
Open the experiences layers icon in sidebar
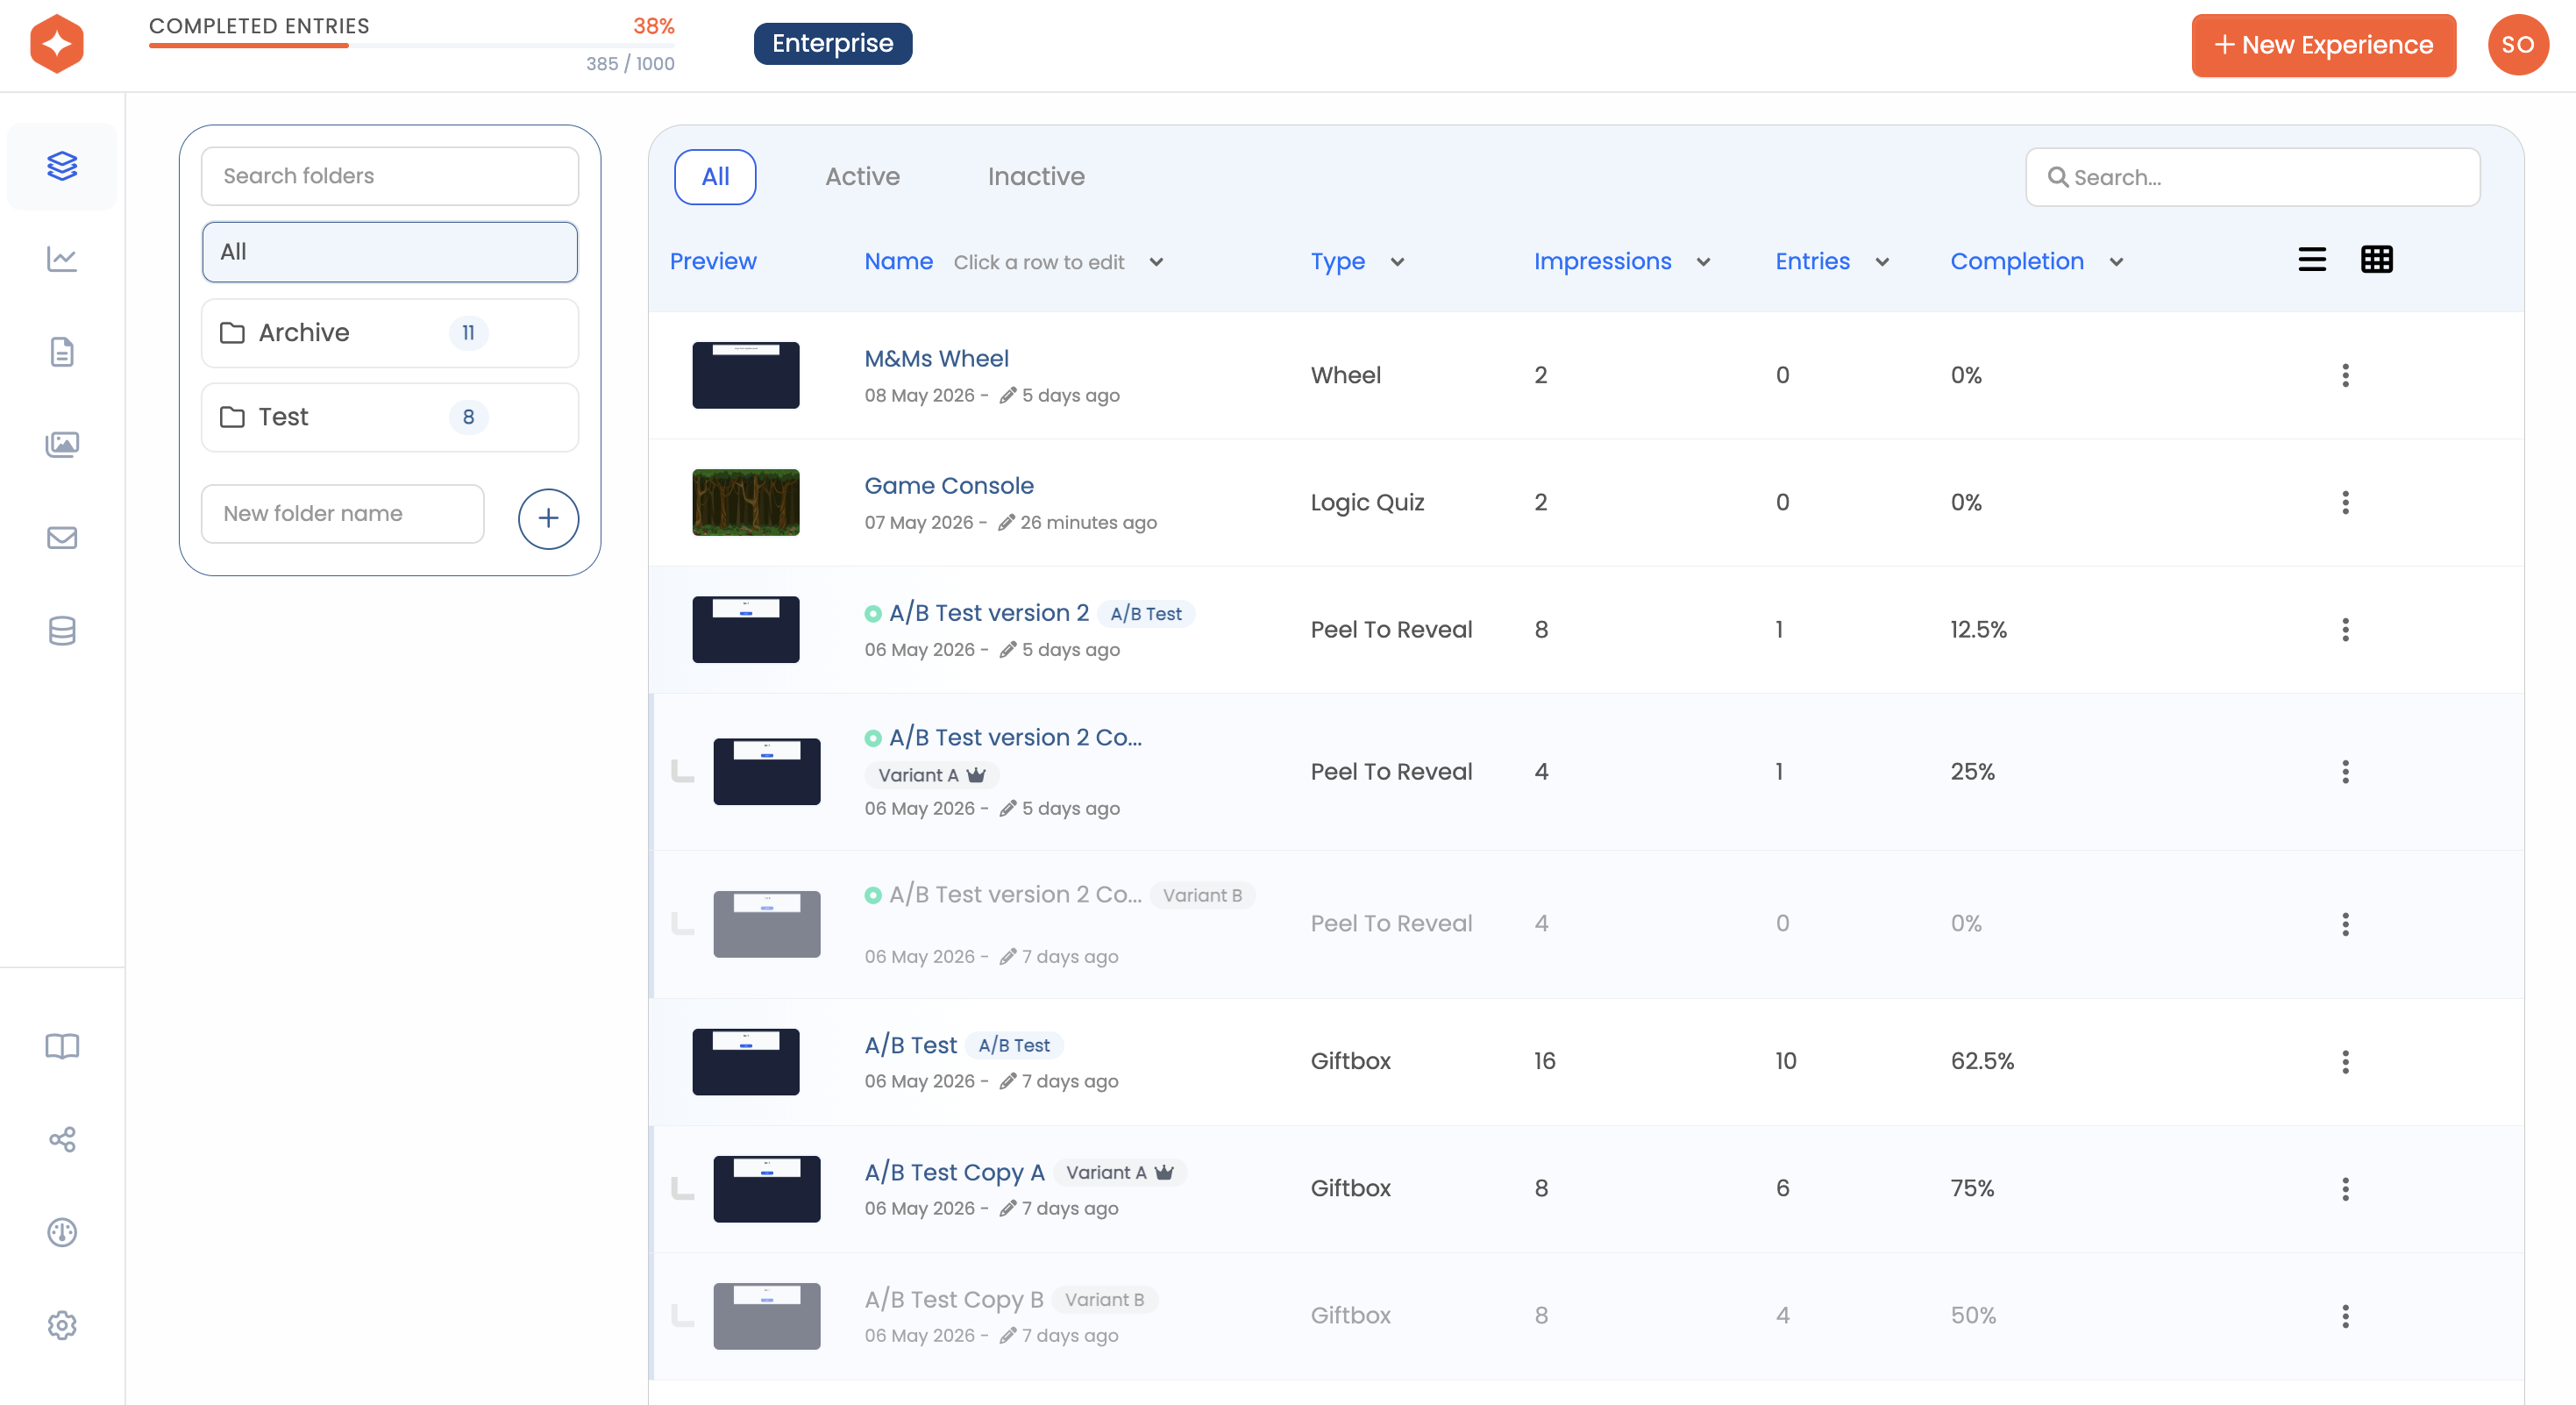pos(62,166)
